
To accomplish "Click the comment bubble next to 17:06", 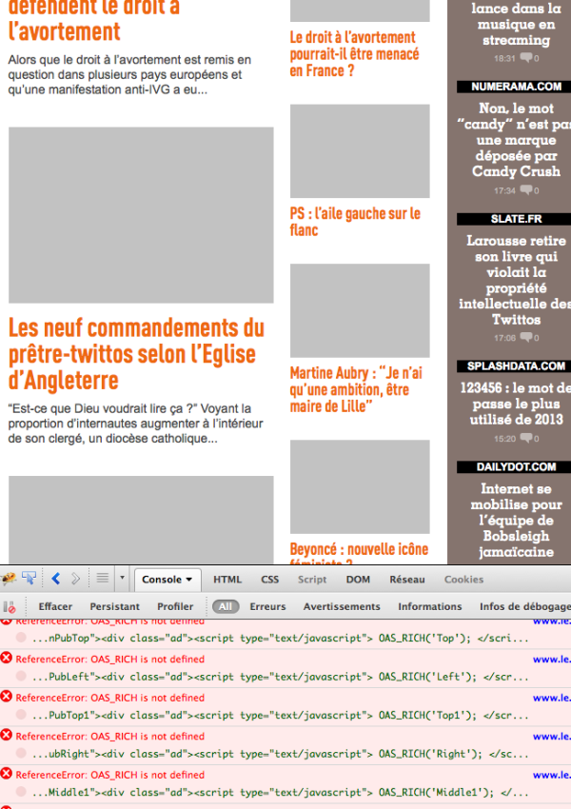I will click(526, 337).
